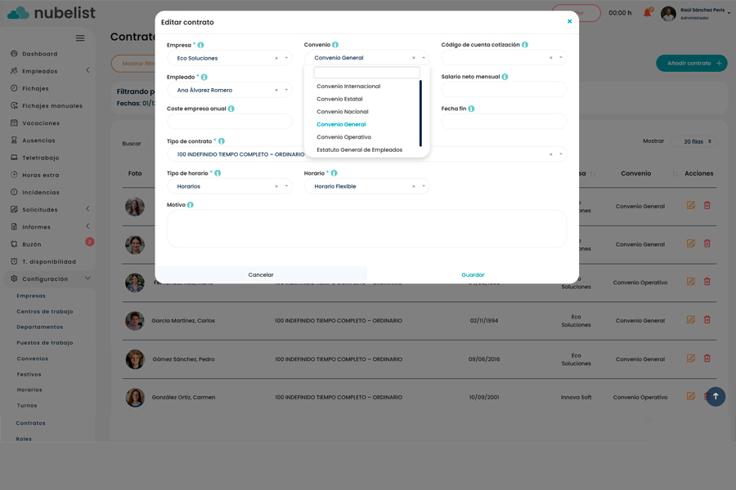Screen dimensions: 736x490
Task: Click the scroll-to-top arrow button
Action: coord(716,396)
